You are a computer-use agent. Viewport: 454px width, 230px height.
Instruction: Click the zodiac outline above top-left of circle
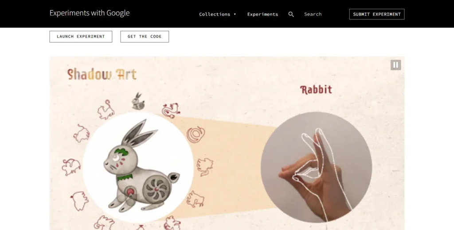pyautogui.click(x=106, y=110)
